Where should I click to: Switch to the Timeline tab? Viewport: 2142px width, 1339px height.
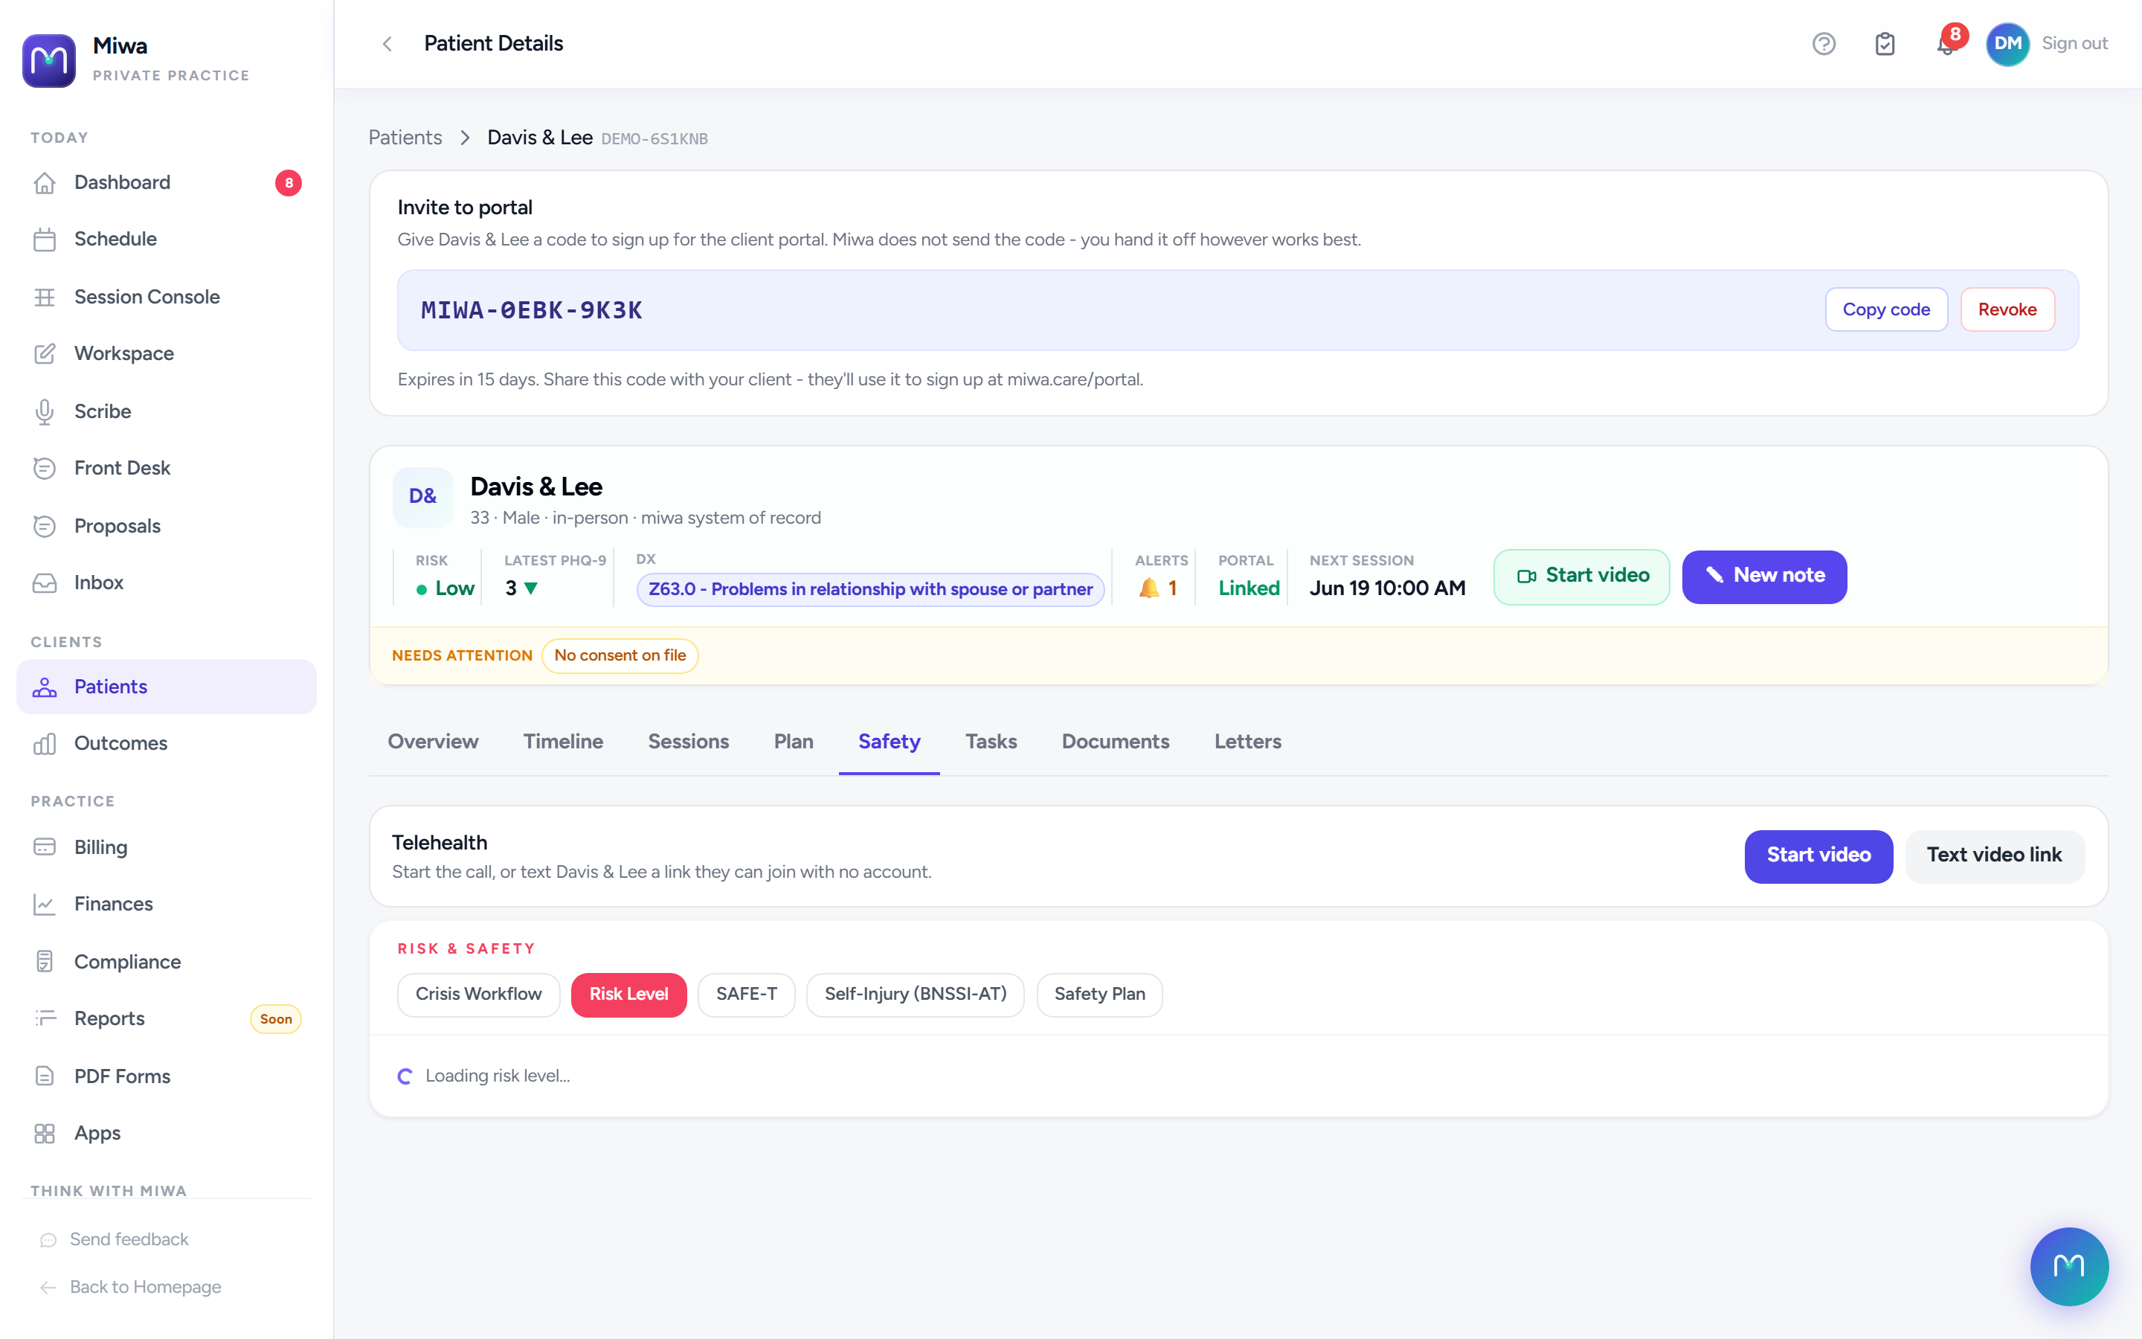click(563, 741)
